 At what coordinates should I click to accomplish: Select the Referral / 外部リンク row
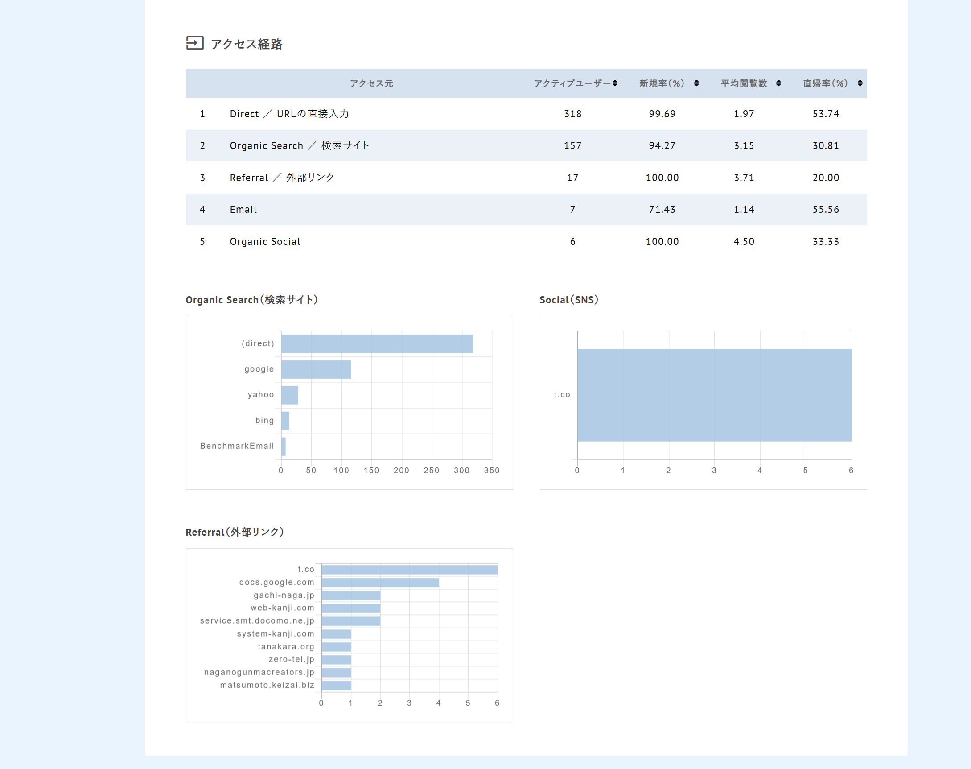[282, 178]
